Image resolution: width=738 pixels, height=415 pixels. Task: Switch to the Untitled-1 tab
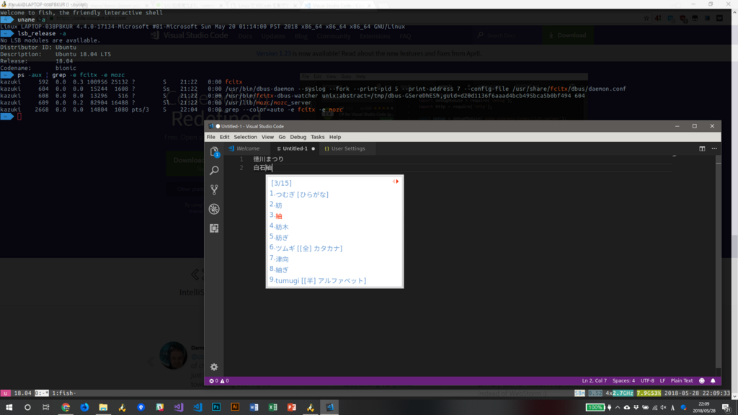(x=295, y=148)
